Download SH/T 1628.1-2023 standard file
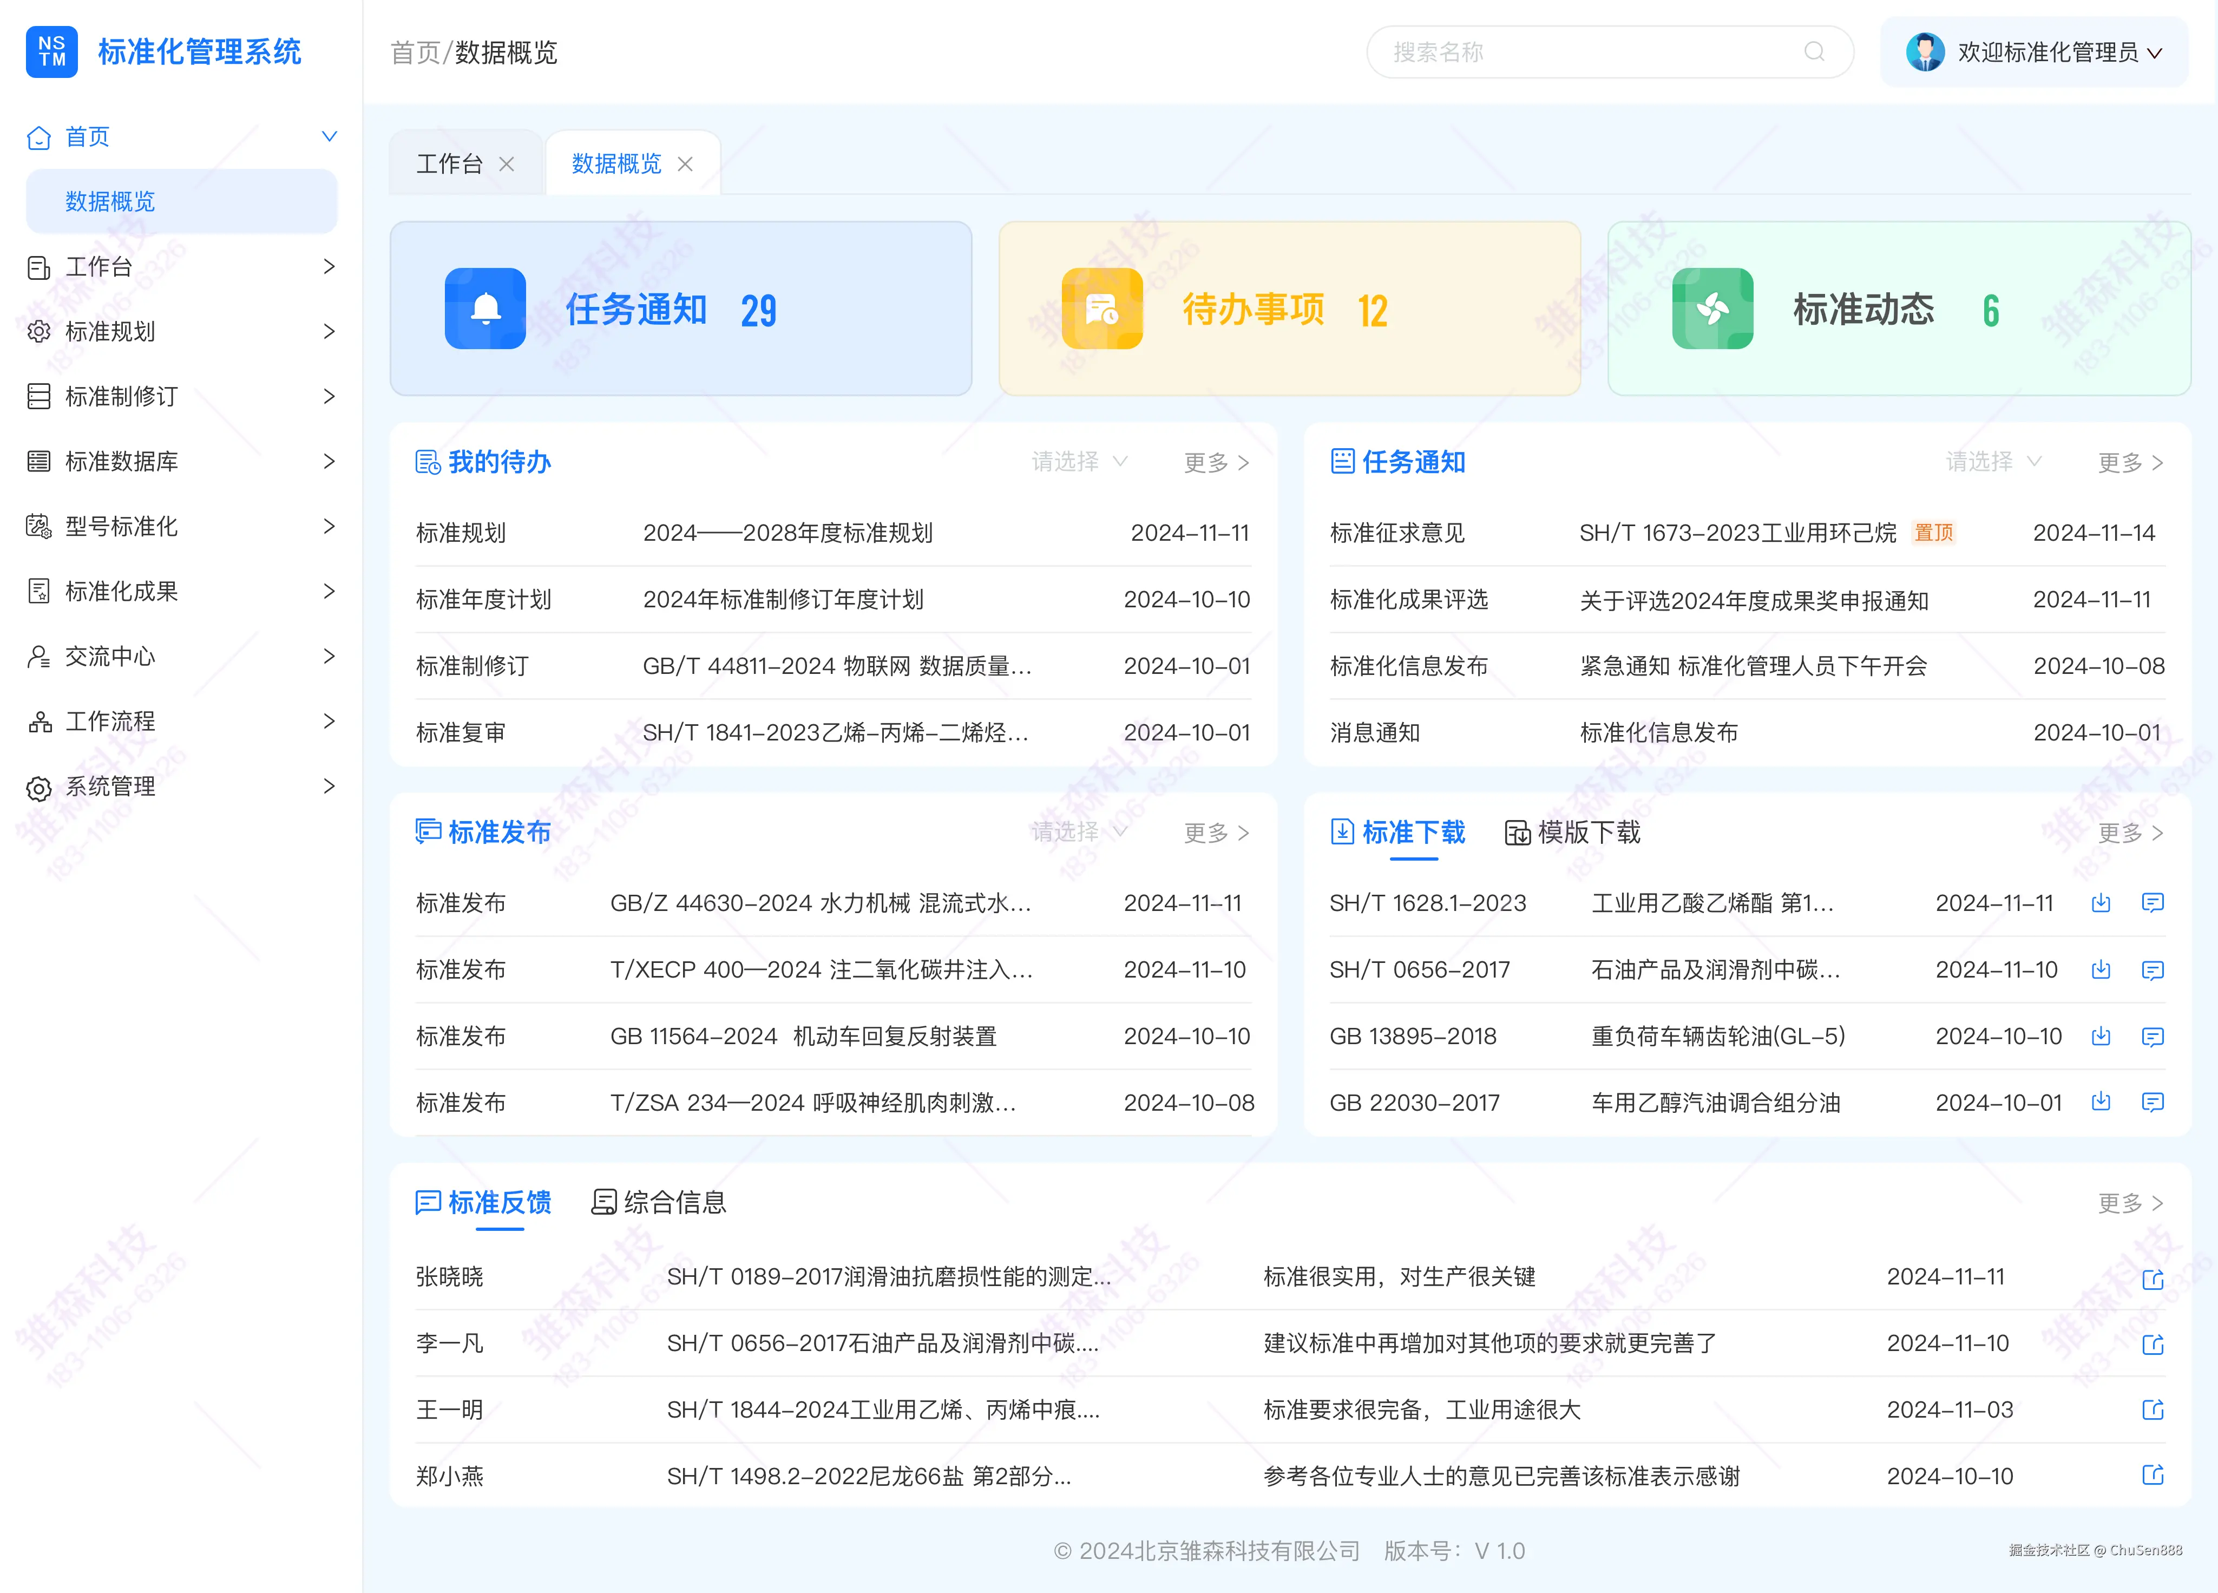The image size is (2218, 1593). pos(2101,903)
